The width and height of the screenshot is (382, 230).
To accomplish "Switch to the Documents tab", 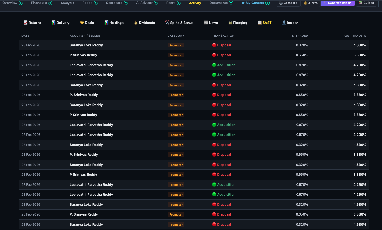I will click(219, 3).
